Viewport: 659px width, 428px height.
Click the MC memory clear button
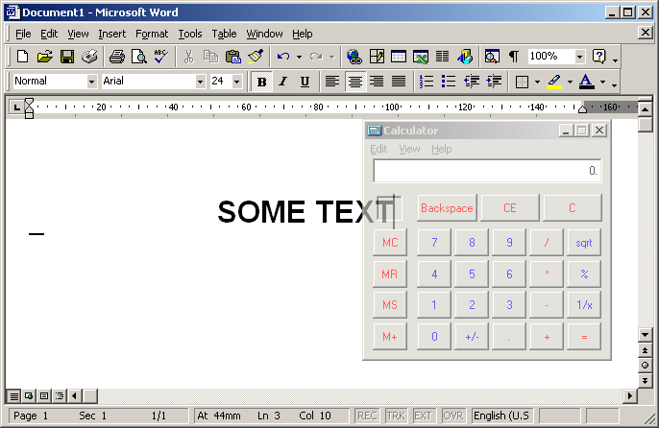pos(390,243)
